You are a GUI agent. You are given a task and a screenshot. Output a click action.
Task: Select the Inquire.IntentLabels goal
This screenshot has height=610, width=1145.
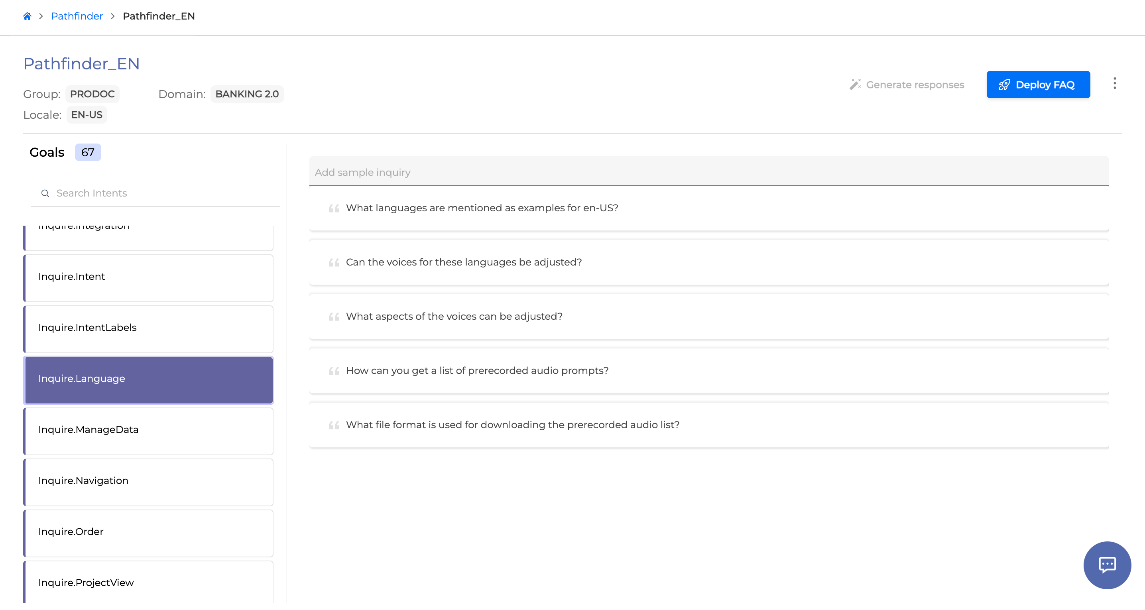(x=148, y=328)
